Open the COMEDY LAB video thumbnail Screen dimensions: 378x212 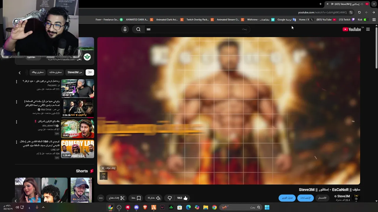click(78, 149)
